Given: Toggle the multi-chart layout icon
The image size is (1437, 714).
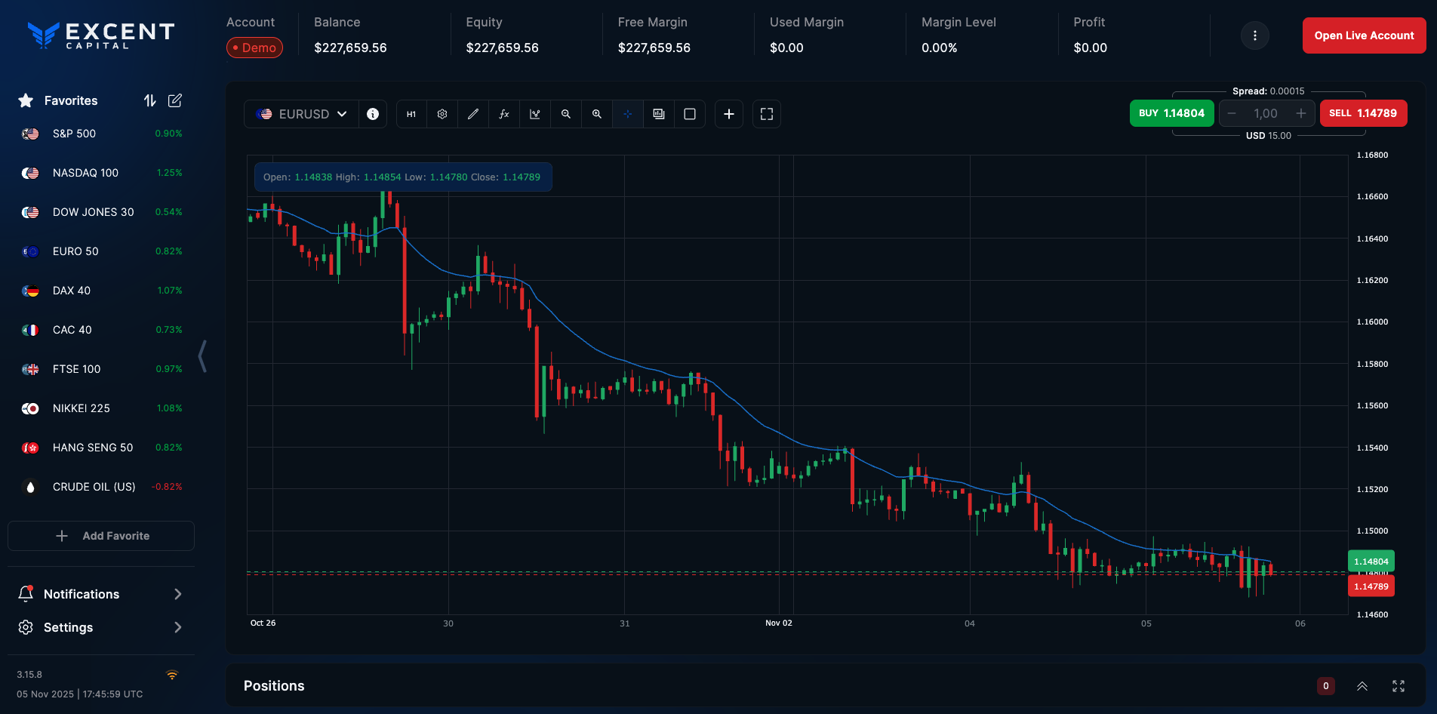Looking at the screenshot, I should tap(658, 114).
